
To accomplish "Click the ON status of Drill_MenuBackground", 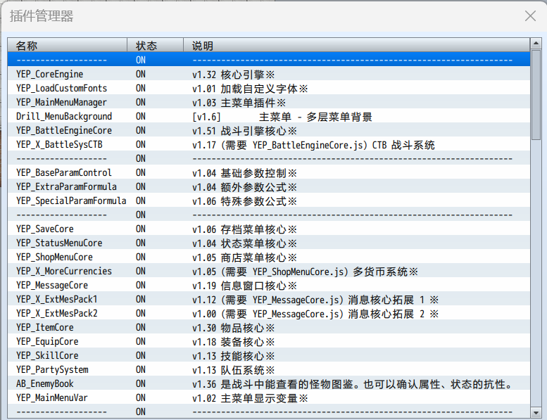I will (141, 116).
